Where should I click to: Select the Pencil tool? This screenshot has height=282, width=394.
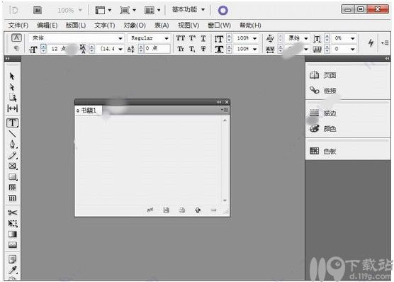tap(12, 155)
